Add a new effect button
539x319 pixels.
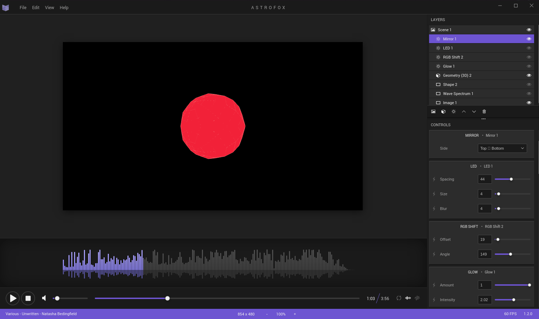click(454, 111)
